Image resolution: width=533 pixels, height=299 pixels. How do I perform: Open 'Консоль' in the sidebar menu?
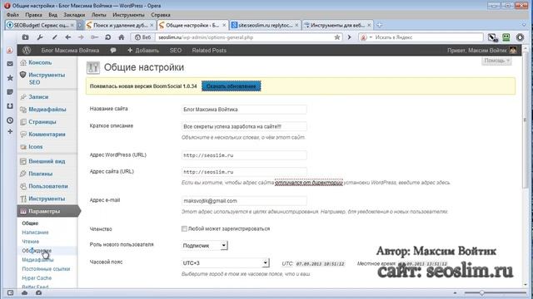click(x=40, y=62)
